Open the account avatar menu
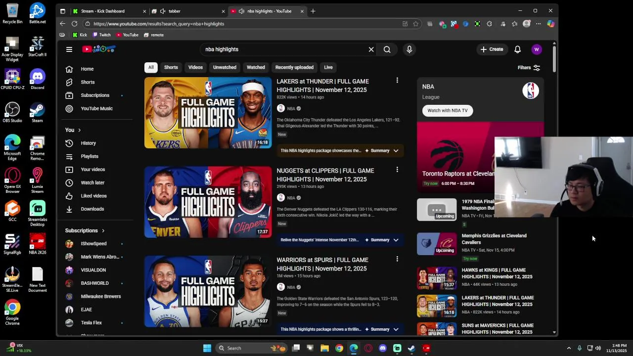Image resolution: width=633 pixels, height=356 pixels. (537, 49)
